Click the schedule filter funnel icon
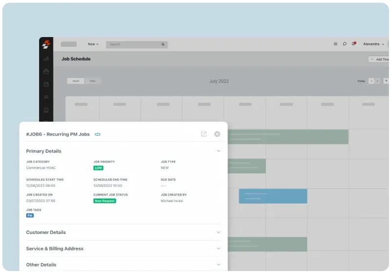 point(386,81)
